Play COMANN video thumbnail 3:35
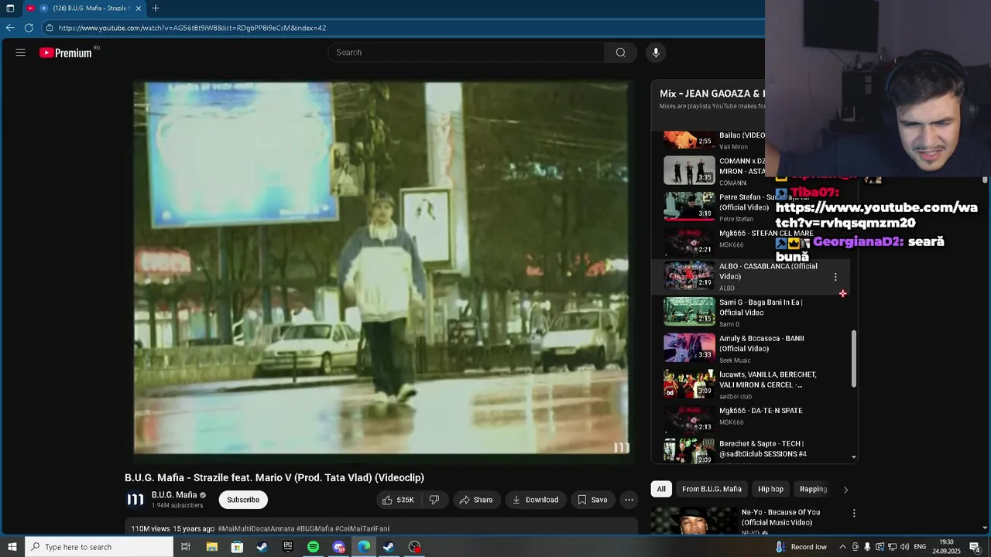Viewport: 991px width, 557px height. click(689, 170)
